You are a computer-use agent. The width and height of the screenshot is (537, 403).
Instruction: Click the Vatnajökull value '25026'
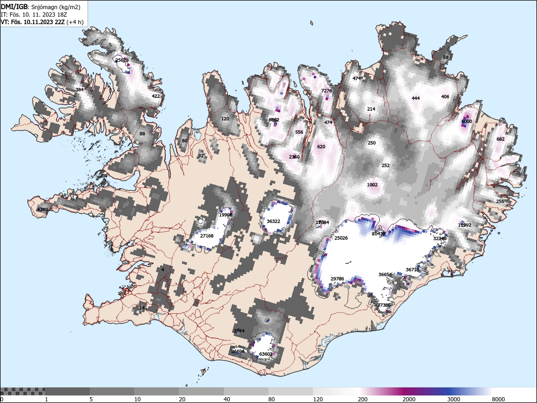(341, 238)
